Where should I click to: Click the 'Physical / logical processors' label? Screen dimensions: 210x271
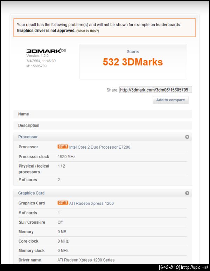34,169
